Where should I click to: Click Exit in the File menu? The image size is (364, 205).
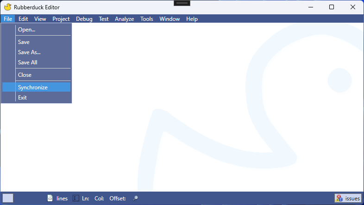tap(22, 98)
